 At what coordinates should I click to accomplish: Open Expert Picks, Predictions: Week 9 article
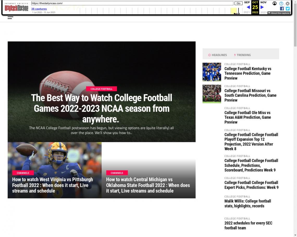pos(252,185)
